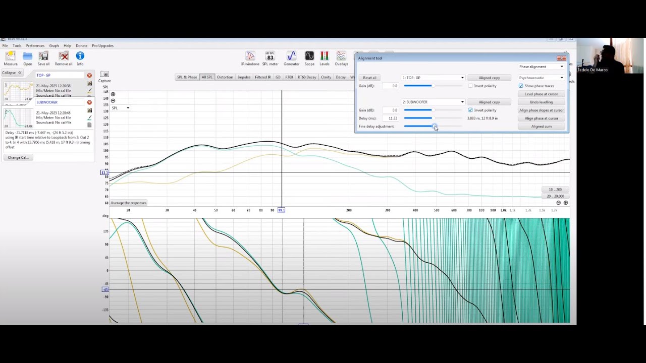Zoom in the frequency axis
This screenshot has height=363, width=646.
tap(565, 203)
